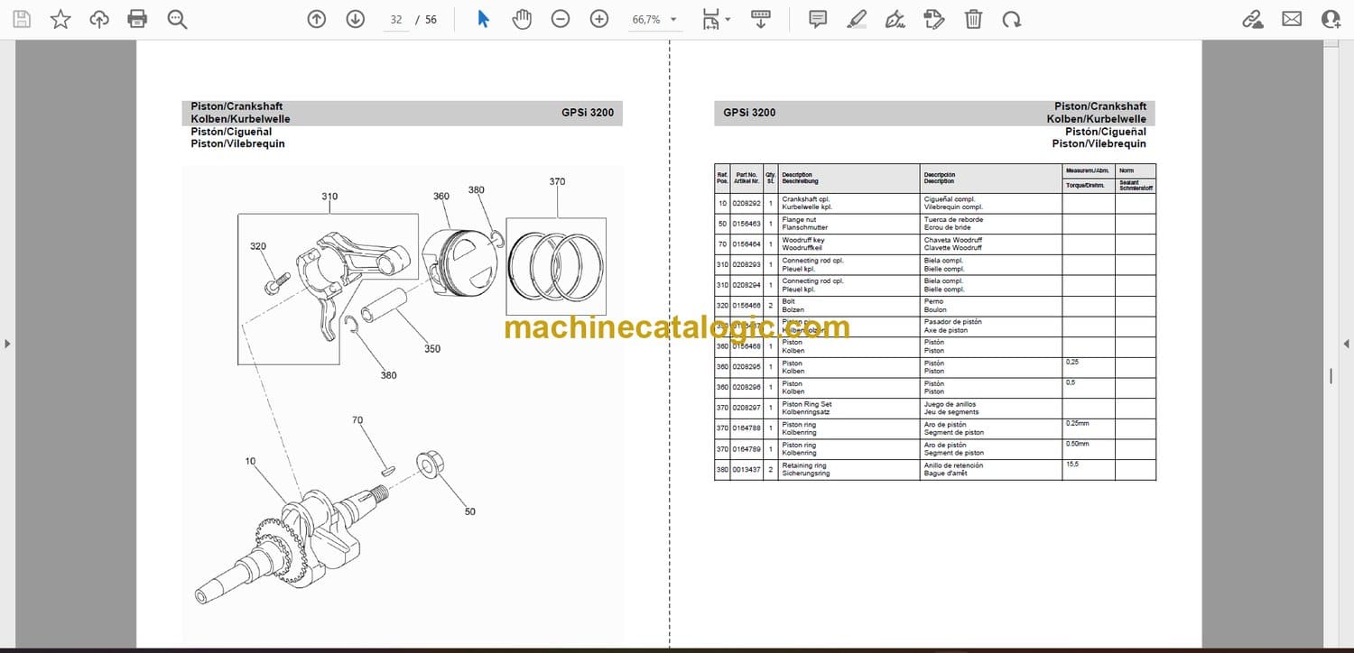This screenshot has height=653, width=1354.
Task: Click the 'Piston/Crankshaft' heading on left page
Action: point(236,106)
